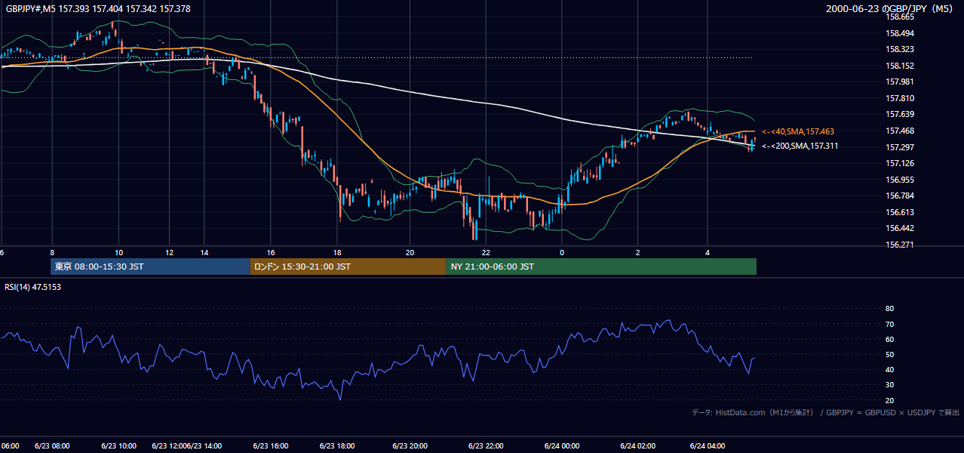Viewport: 964px width, 453px height.
Task: Click the 6/23 20:00 bottom date label
Action: 410,446
